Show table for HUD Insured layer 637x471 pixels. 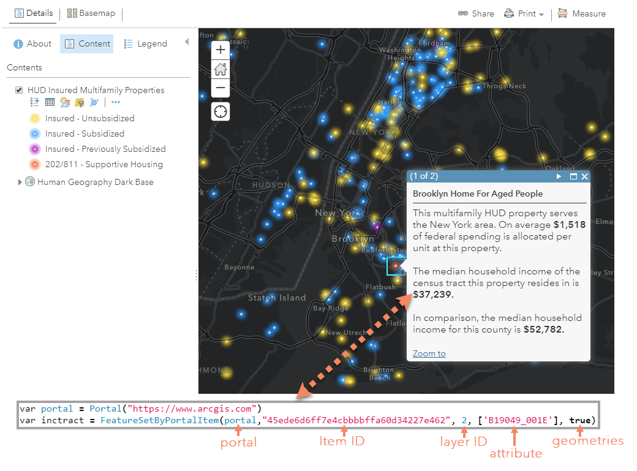pyautogui.click(x=50, y=102)
